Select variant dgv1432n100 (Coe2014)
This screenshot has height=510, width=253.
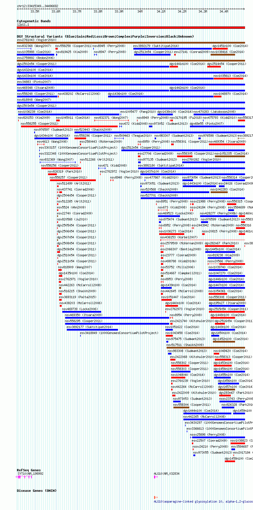(35, 70)
